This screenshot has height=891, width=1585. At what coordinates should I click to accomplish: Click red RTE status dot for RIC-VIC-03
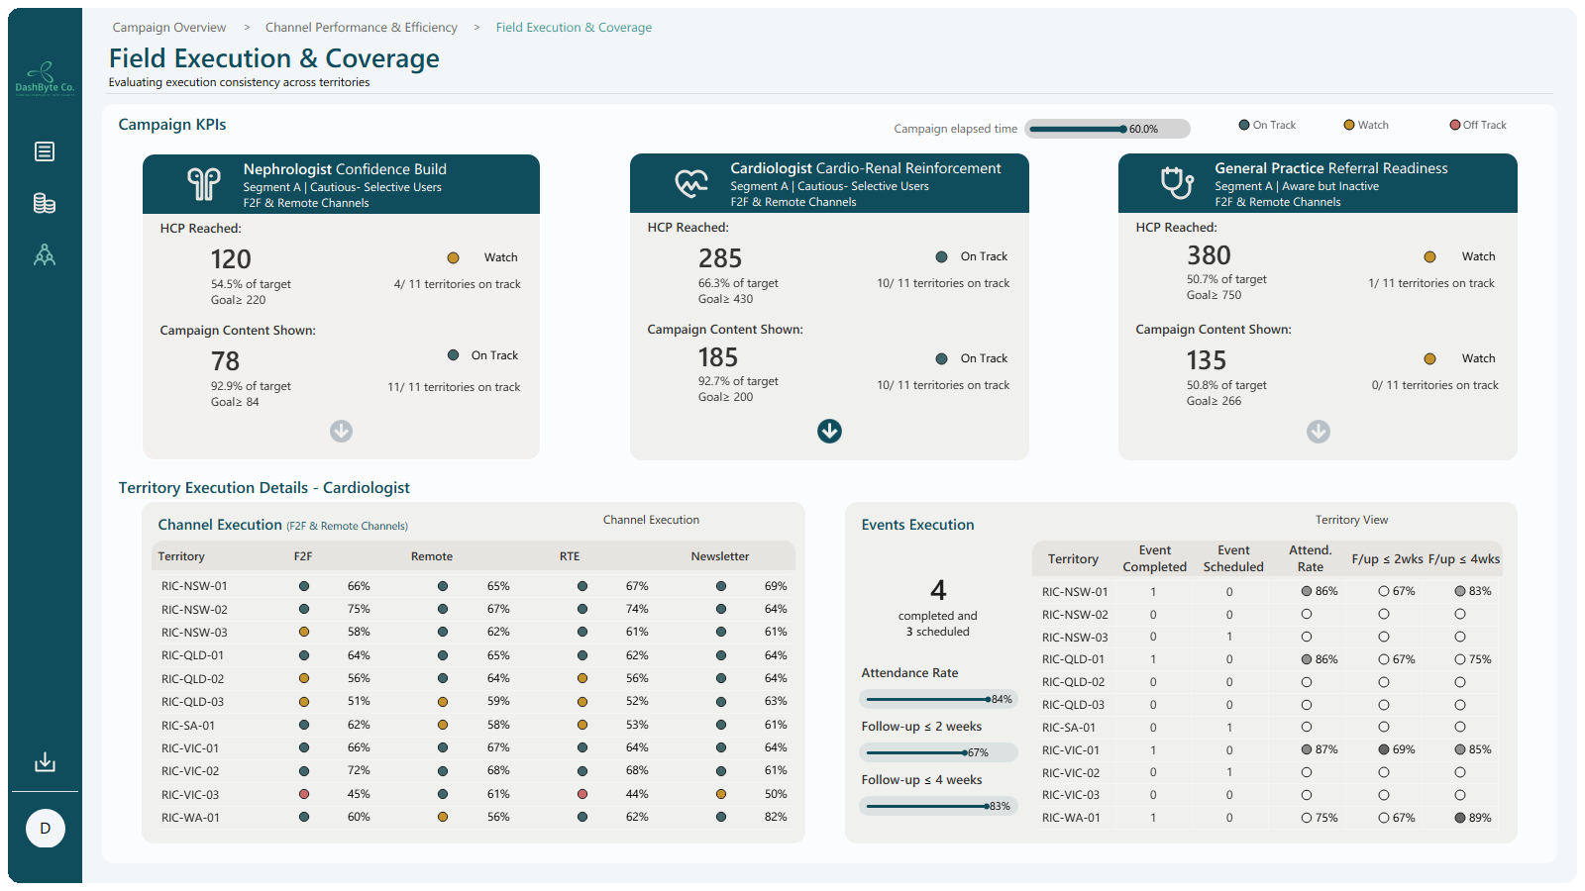582,794
